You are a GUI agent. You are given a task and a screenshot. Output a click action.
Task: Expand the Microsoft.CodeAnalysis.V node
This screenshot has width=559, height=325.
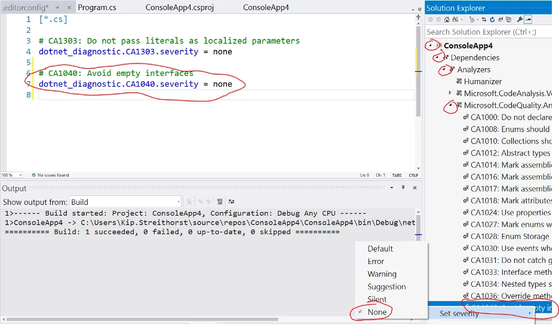pos(450,93)
